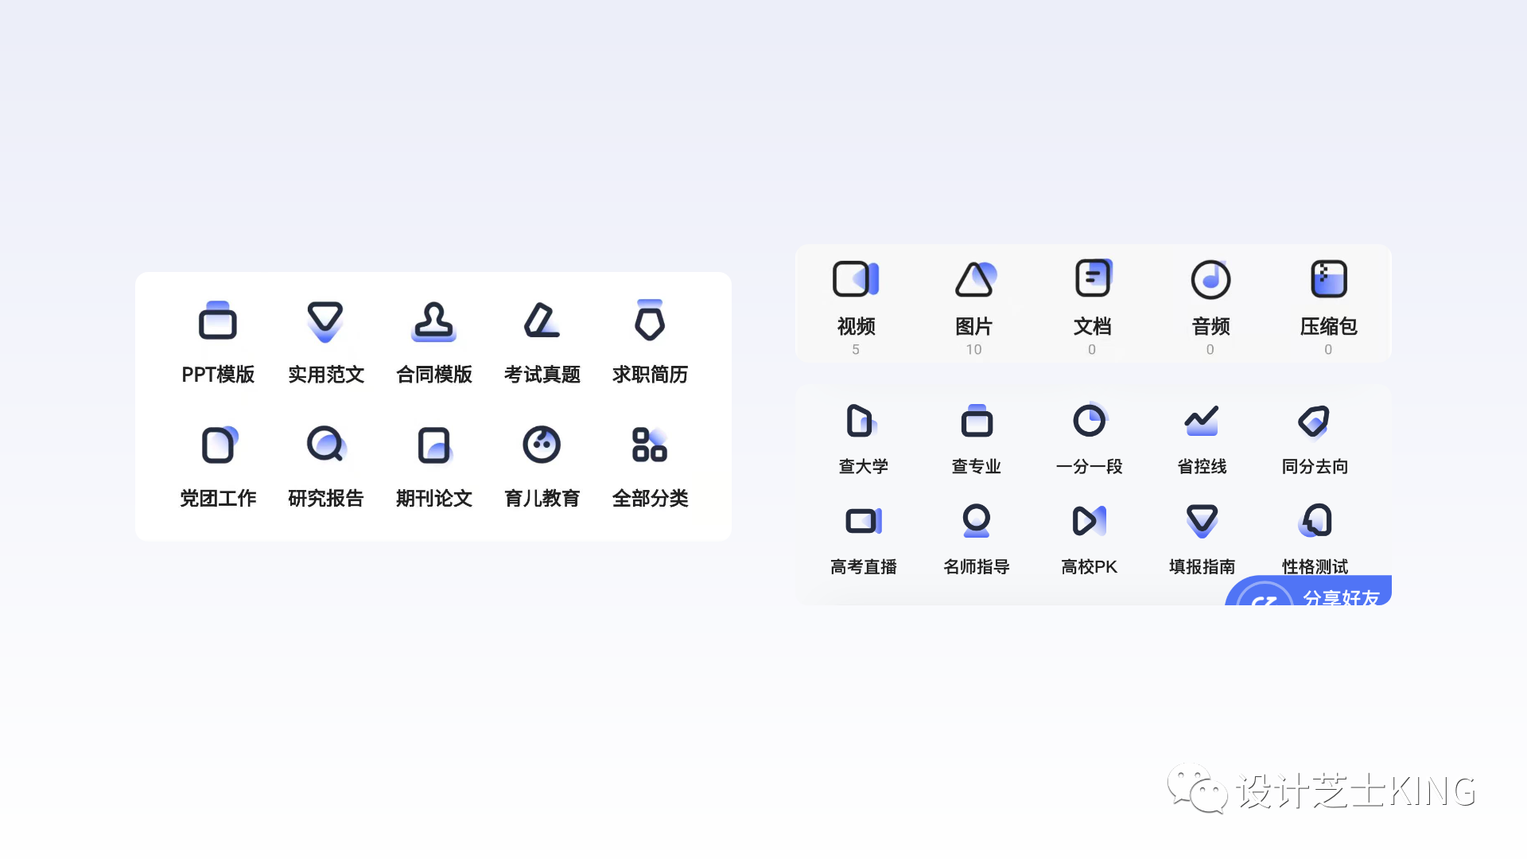Select the 实用范文 icon

coord(325,321)
